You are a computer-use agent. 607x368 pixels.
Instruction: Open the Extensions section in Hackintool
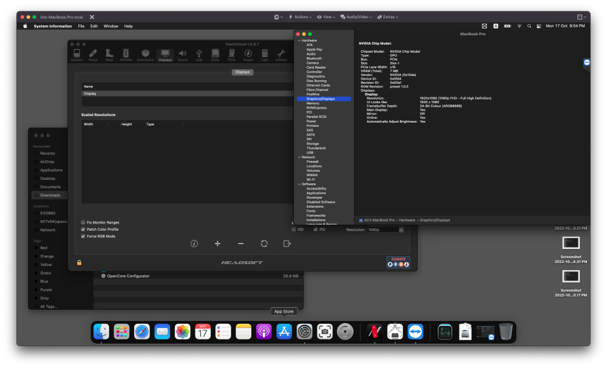coord(145,55)
